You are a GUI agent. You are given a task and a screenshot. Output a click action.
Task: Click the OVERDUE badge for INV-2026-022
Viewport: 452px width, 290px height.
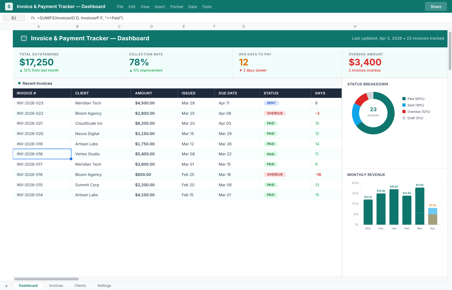[275, 113]
